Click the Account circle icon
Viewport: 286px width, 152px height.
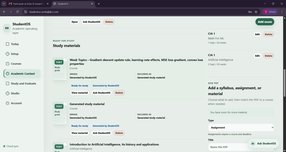point(7,103)
